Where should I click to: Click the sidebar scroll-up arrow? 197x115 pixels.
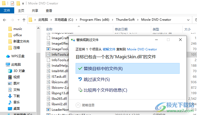(38, 28)
